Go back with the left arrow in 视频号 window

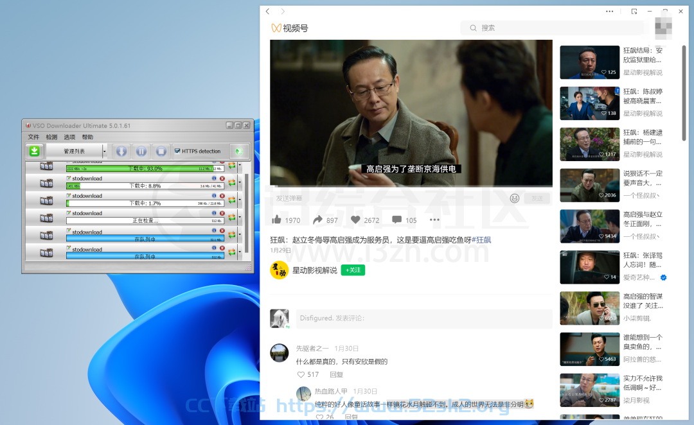coord(267,11)
